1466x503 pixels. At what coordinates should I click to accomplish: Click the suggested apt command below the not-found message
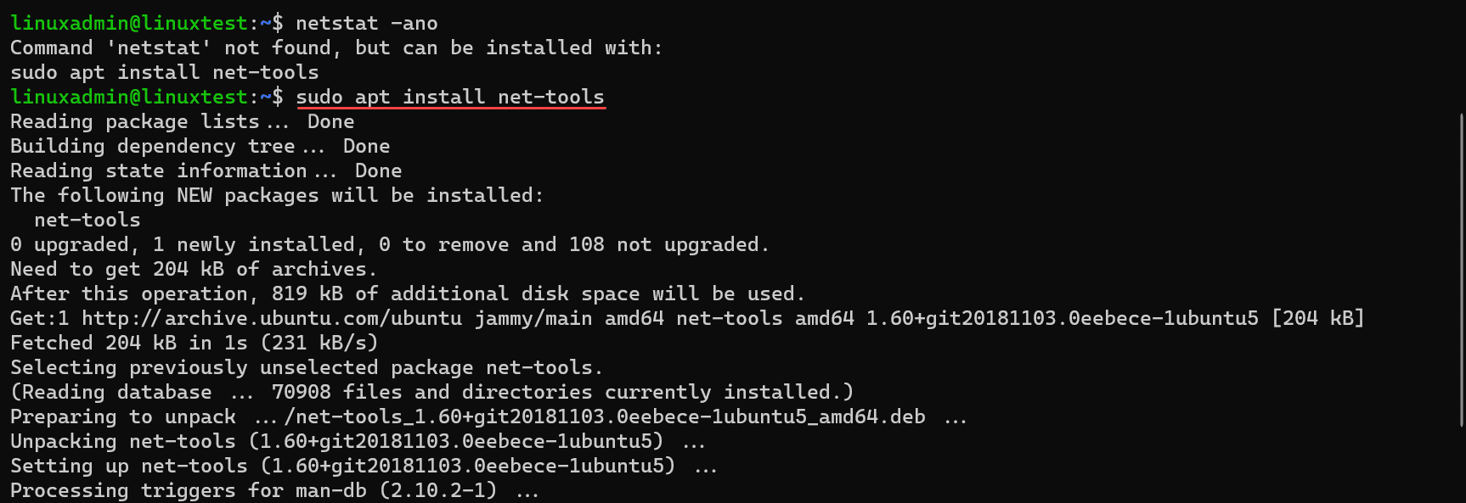click(165, 73)
